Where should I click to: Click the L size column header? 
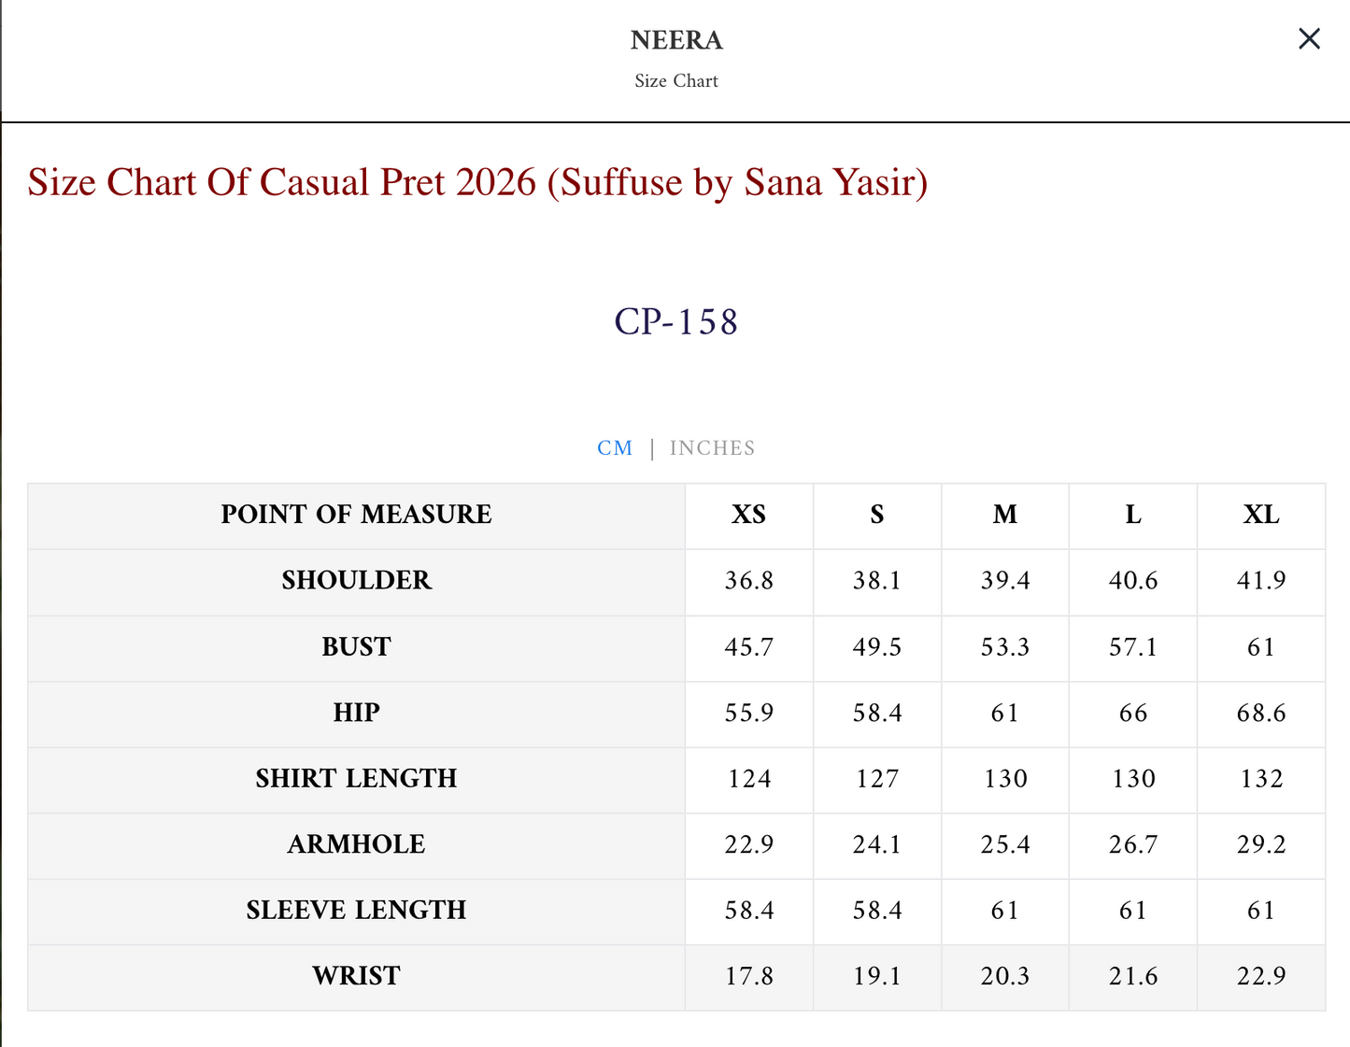pyautogui.click(x=1132, y=515)
